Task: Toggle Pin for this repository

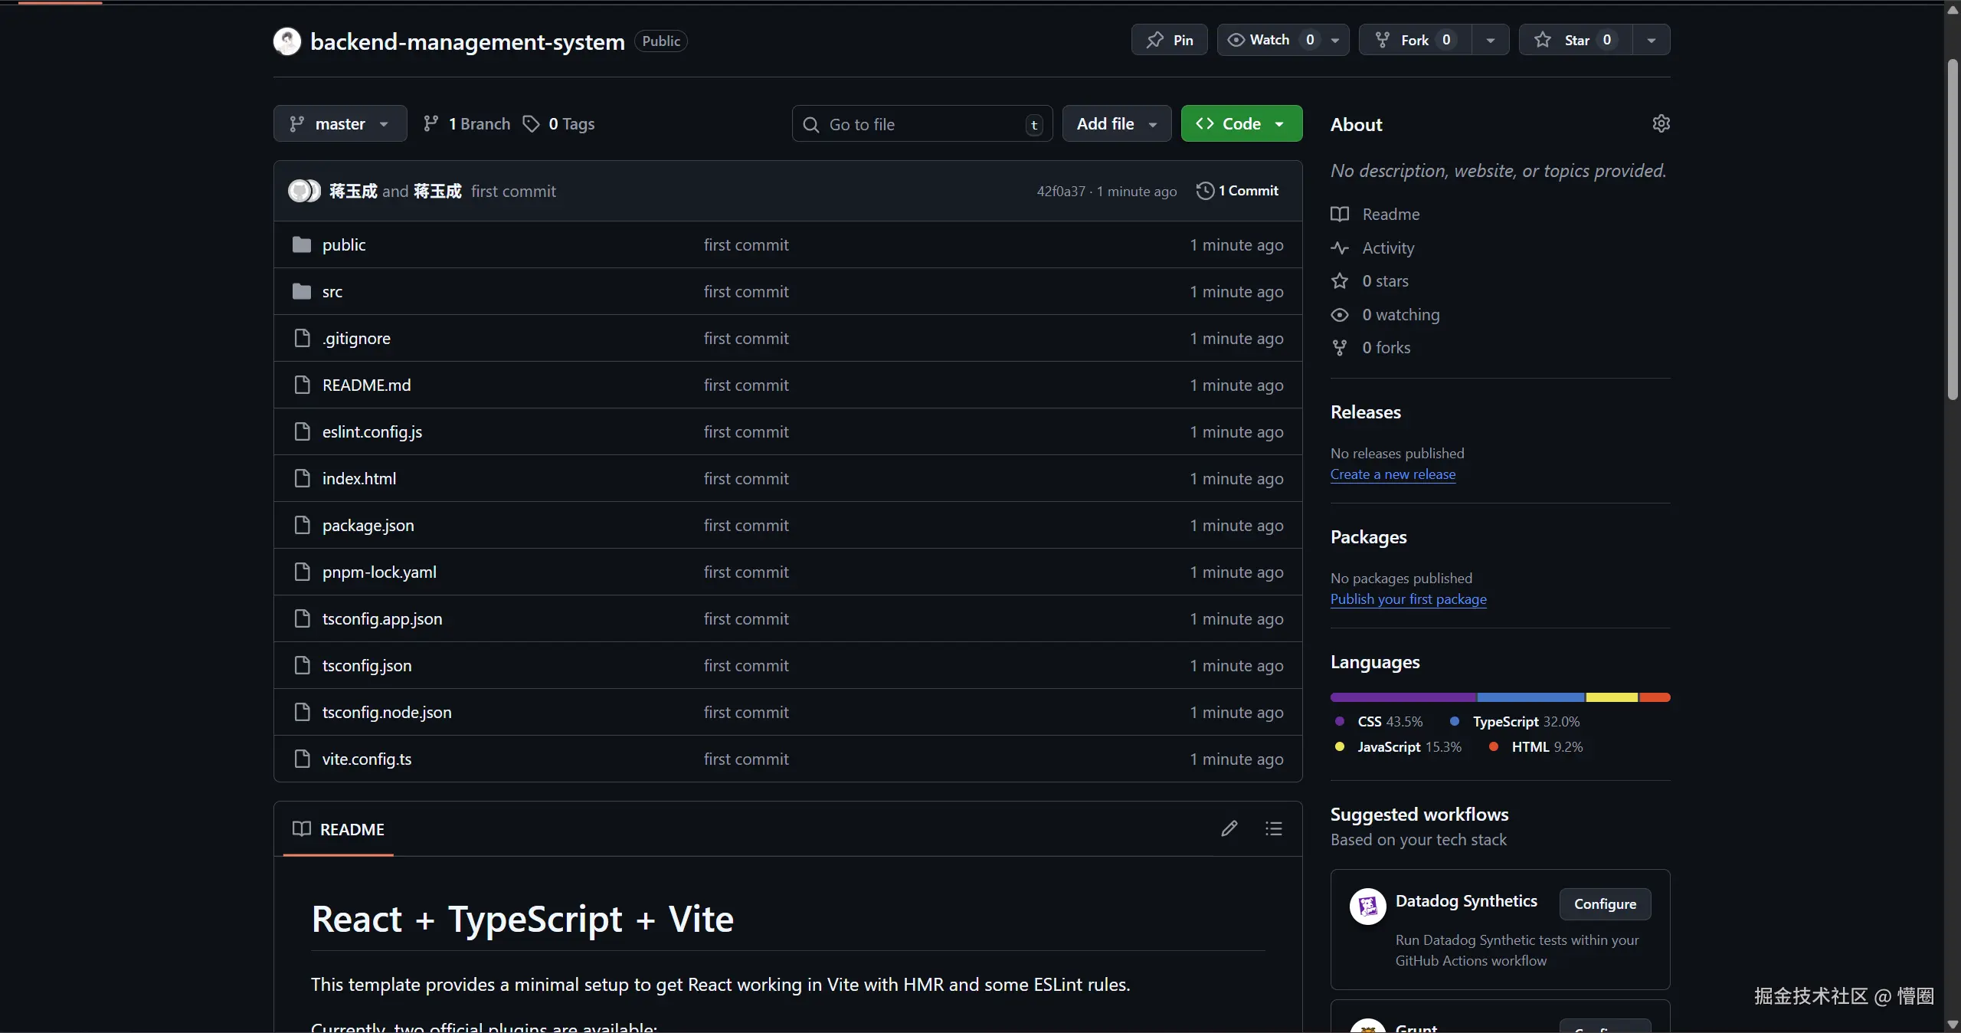Action: pos(1169,40)
